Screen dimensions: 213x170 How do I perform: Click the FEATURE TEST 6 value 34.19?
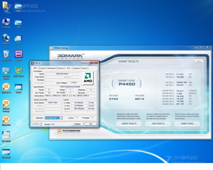[180, 104]
